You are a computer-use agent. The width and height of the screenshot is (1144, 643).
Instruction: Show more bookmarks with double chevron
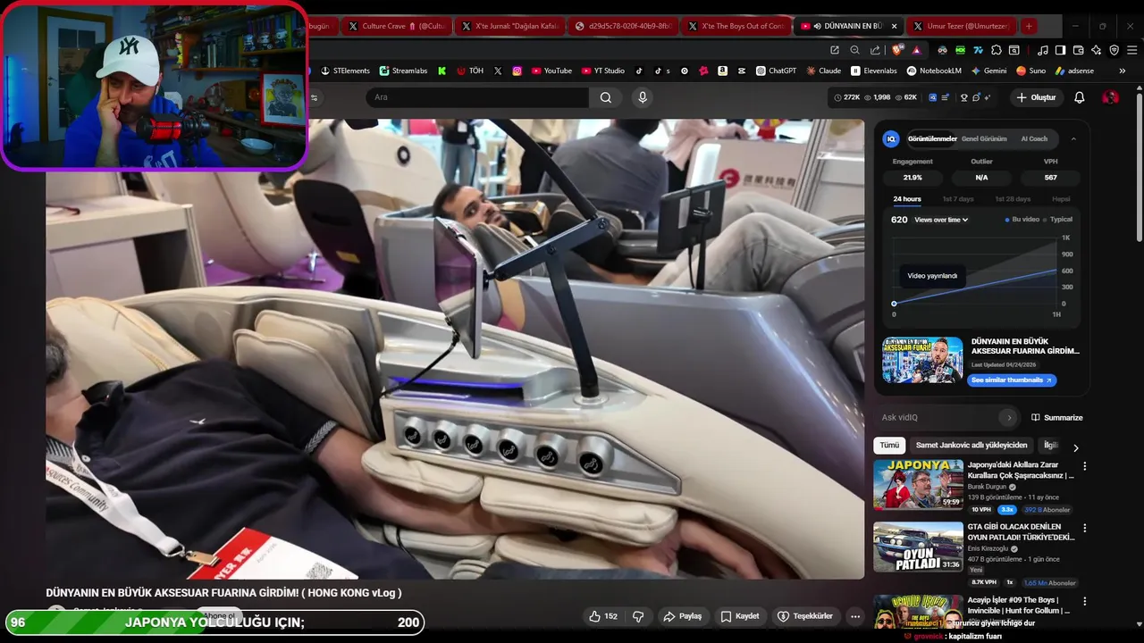(1123, 71)
